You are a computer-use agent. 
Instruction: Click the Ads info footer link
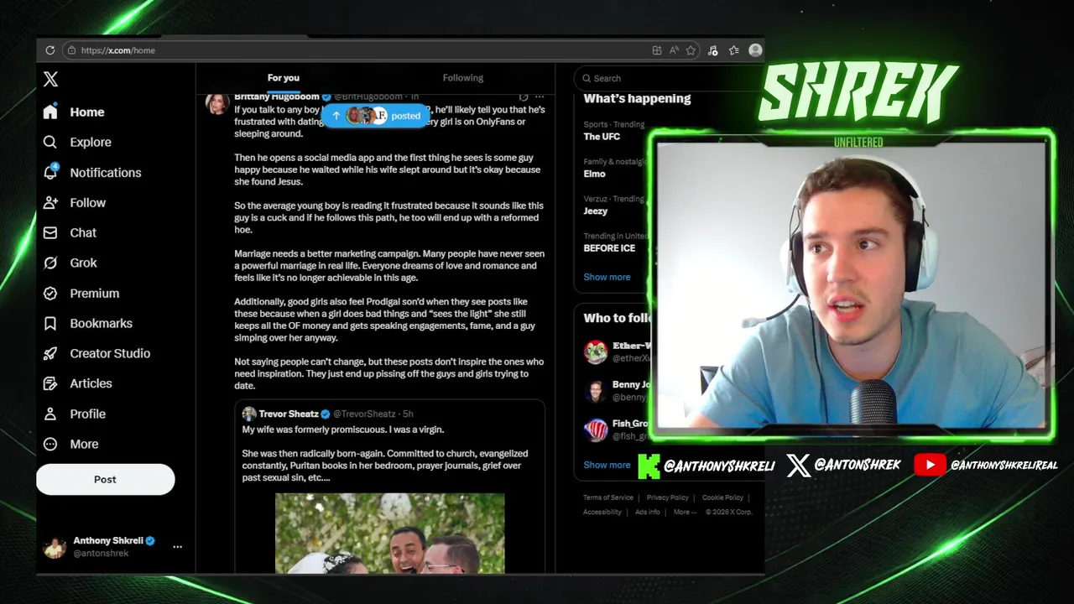648,512
